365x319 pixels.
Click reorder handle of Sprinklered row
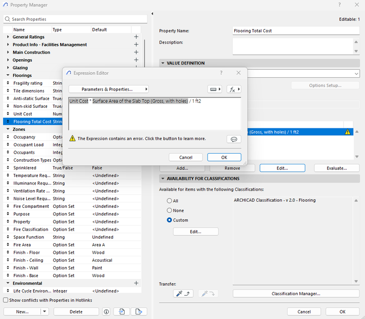pos(8,168)
